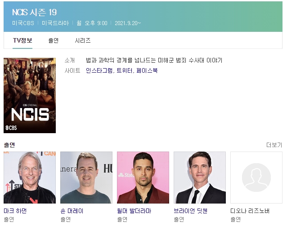Click 더보기 to see more cast

pyautogui.click(x=274, y=145)
